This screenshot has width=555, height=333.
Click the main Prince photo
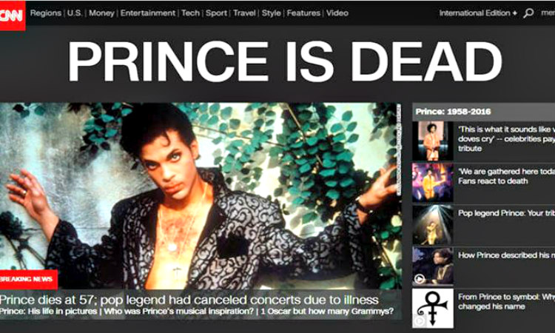[x=201, y=195]
